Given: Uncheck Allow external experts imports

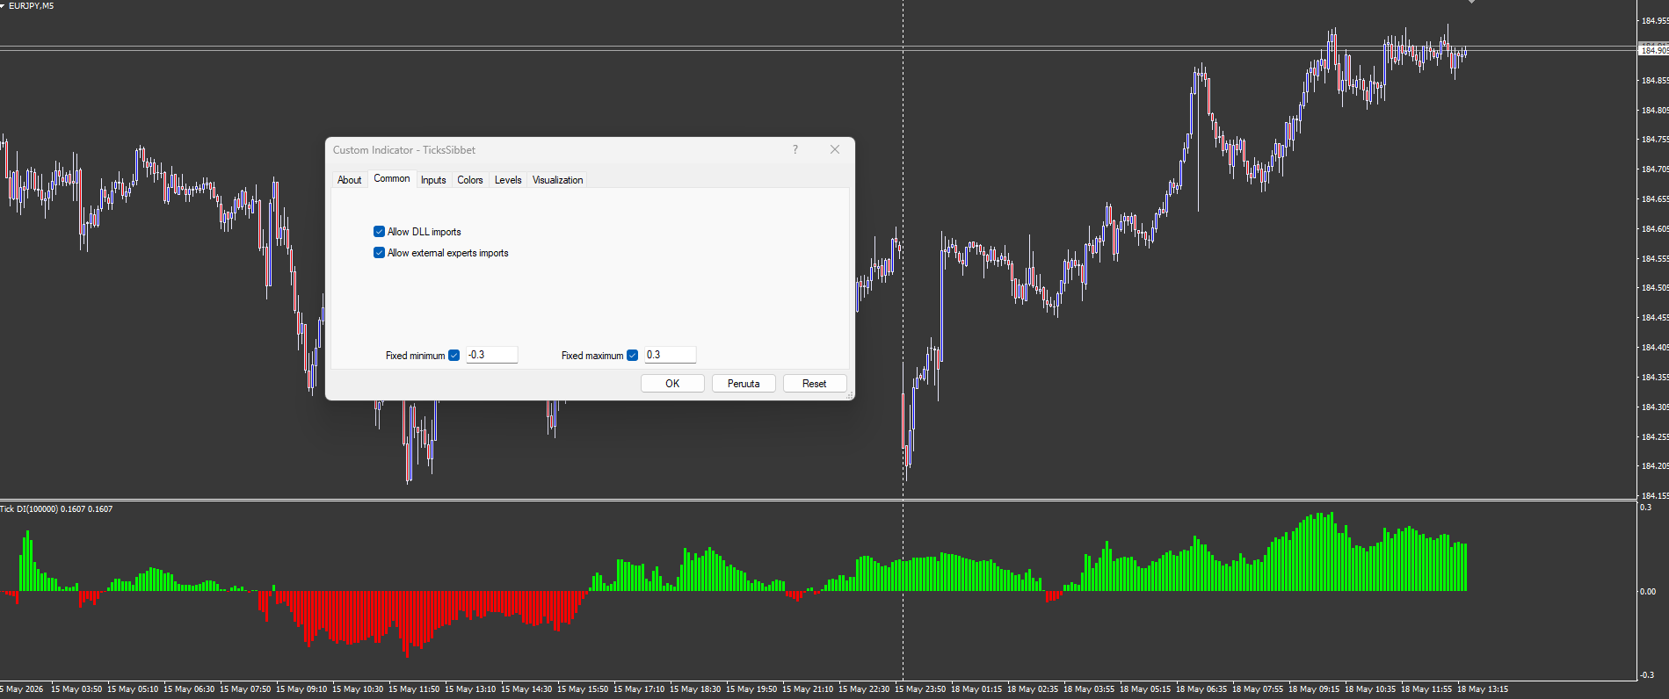Looking at the screenshot, I should [x=380, y=253].
